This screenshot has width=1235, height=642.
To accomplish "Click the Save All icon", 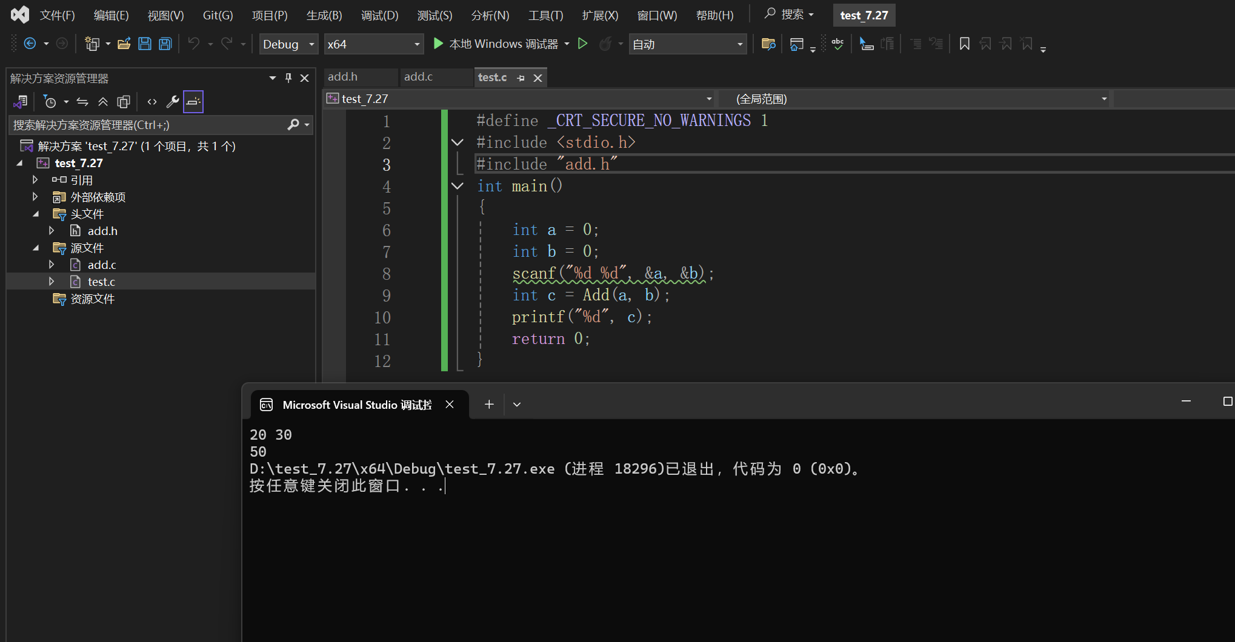I will tap(165, 43).
